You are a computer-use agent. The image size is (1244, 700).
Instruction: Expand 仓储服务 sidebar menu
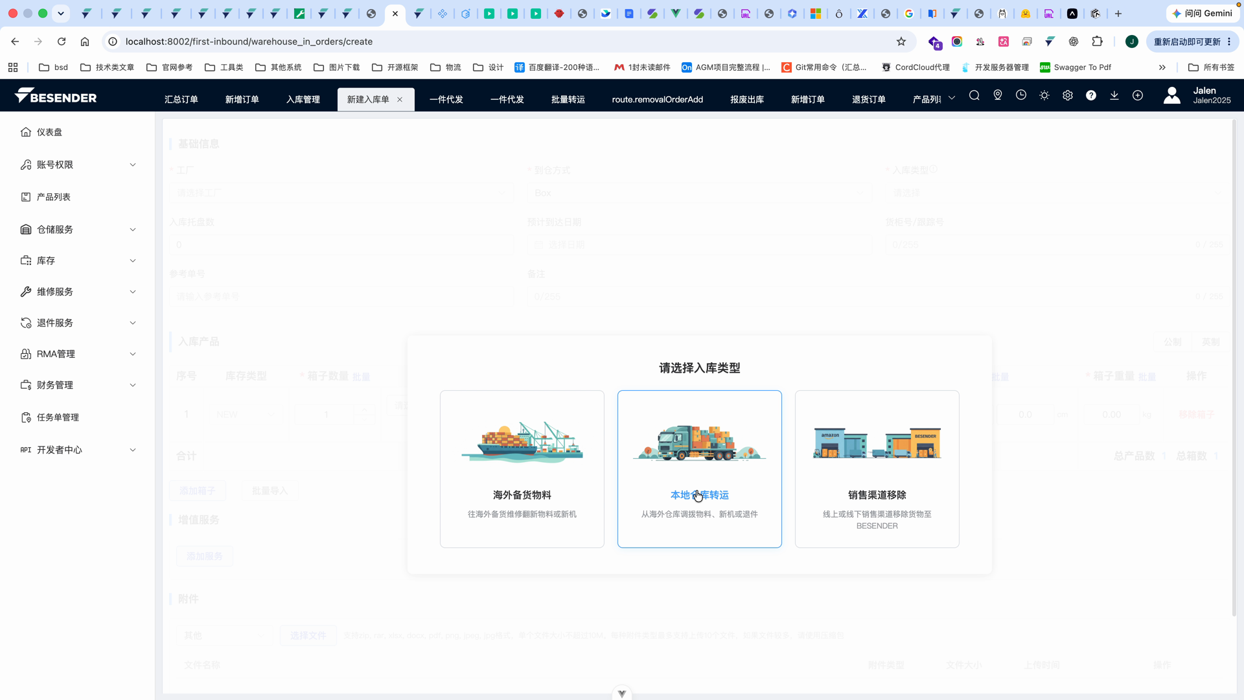(x=78, y=229)
